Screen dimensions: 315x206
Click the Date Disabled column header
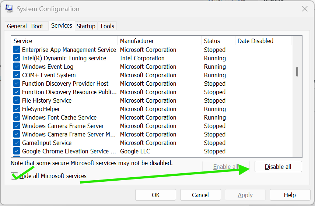[263, 41]
